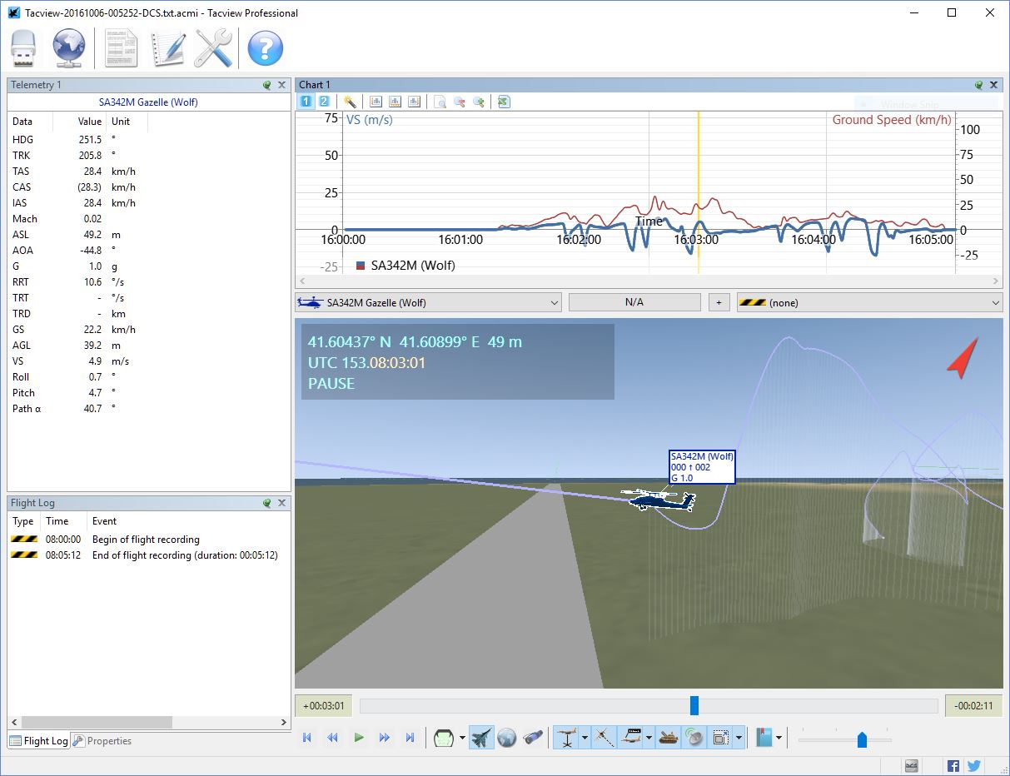Image resolution: width=1010 pixels, height=776 pixels.
Task: Export chart data to Excel icon
Action: tap(504, 102)
